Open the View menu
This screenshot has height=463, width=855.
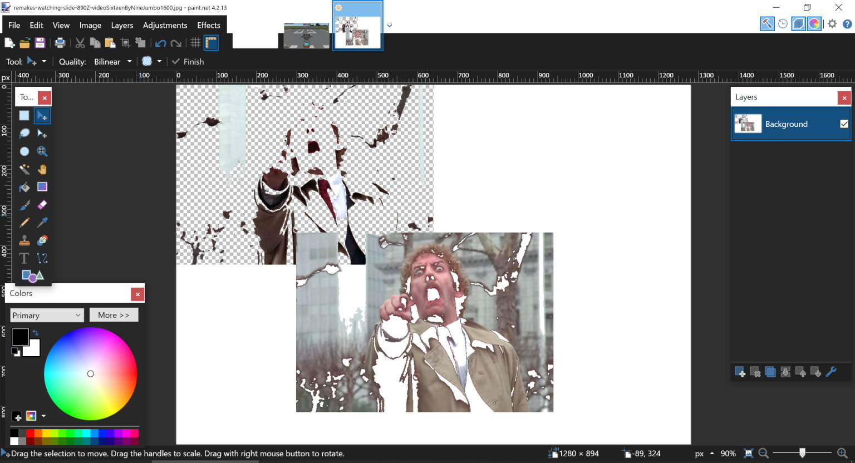click(61, 25)
